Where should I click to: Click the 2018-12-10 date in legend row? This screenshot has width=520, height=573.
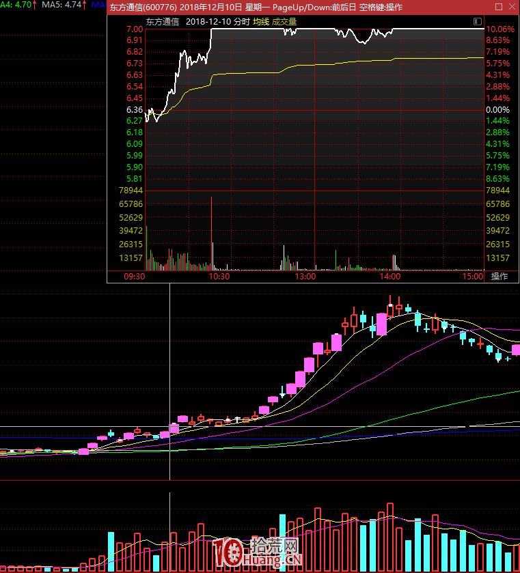click(x=208, y=22)
